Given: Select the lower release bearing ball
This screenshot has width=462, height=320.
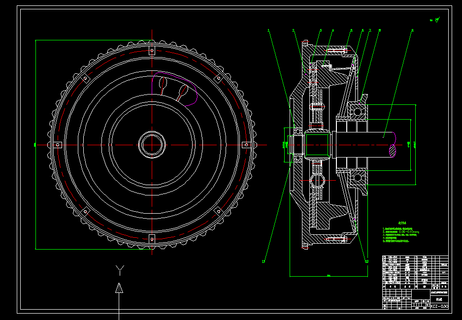Looking at the screenshot, I should click(357, 178).
